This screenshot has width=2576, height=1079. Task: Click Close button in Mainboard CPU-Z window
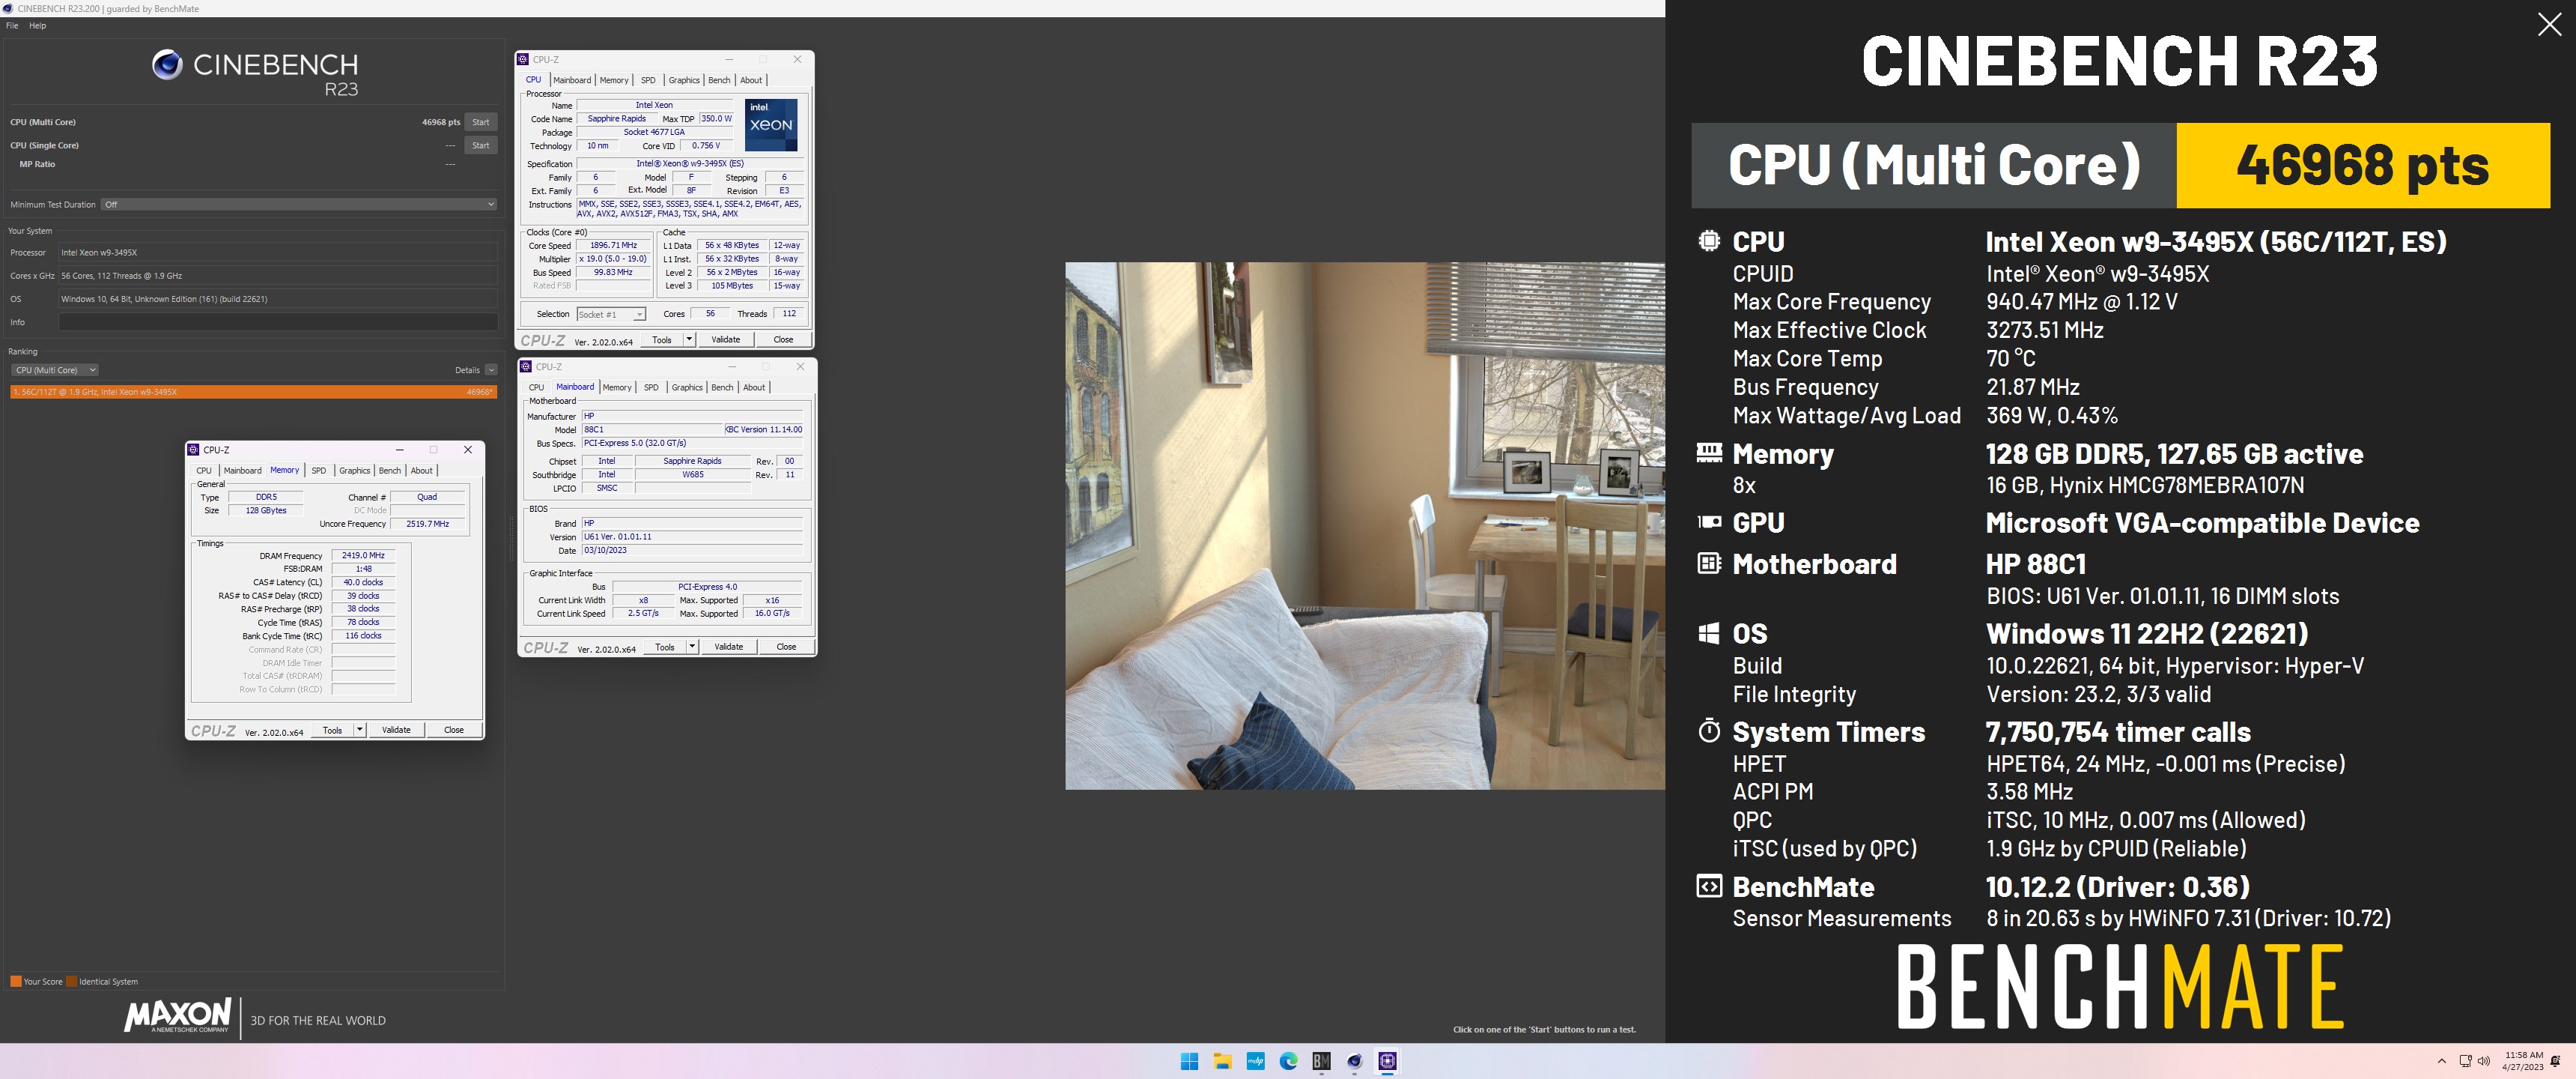coord(786,647)
